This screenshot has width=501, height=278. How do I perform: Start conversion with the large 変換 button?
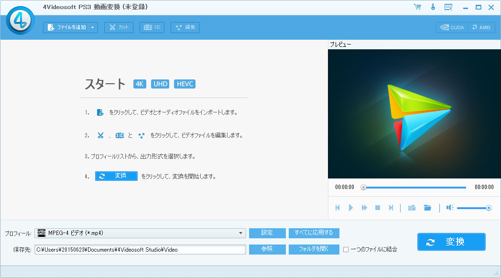tap(451, 242)
